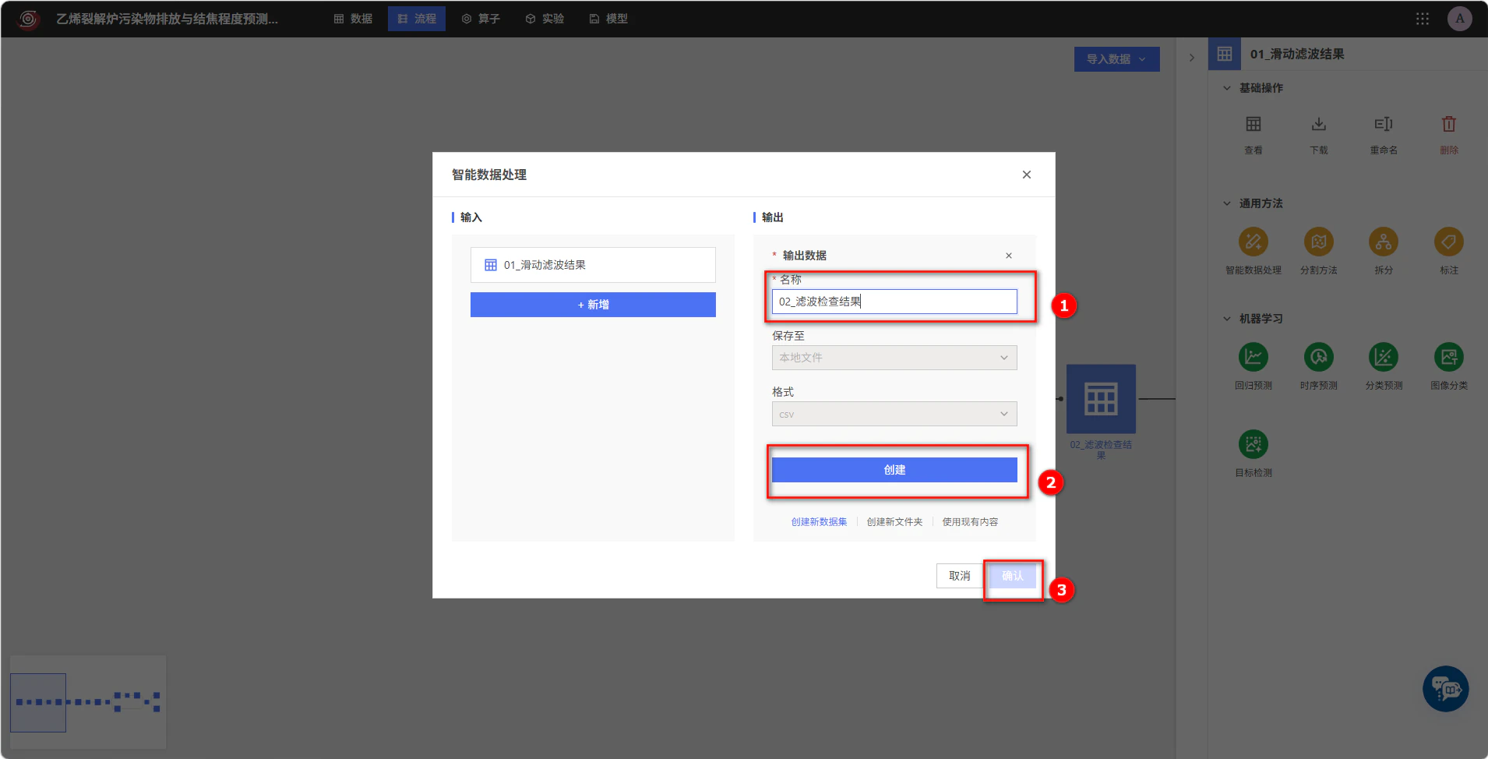Screen dimensions: 1488x759
Task: Expand the 导入数据 dropdown button
Action: 1116,59
